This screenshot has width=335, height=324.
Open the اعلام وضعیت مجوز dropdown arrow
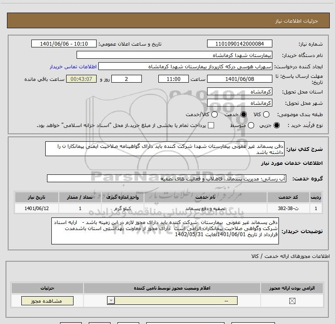tap(111, 301)
